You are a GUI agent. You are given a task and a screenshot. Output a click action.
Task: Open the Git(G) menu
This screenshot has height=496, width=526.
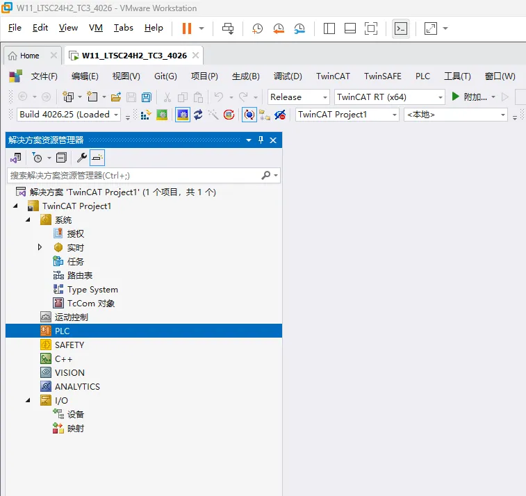[x=165, y=76]
